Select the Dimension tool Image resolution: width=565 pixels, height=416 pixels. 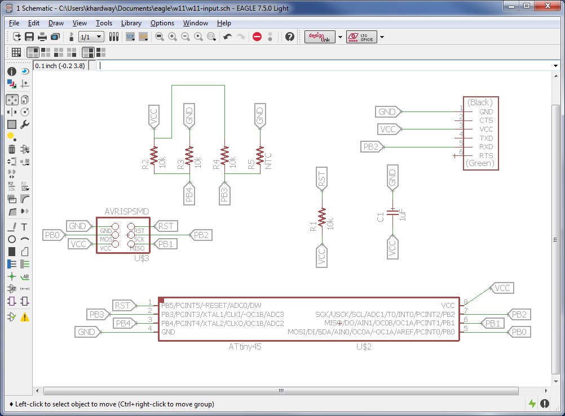[x=24, y=289]
